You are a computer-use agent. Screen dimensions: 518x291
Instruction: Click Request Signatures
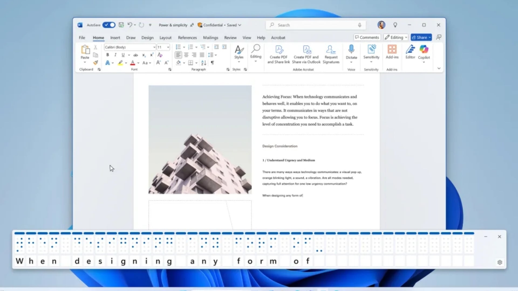tap(331, 55)
